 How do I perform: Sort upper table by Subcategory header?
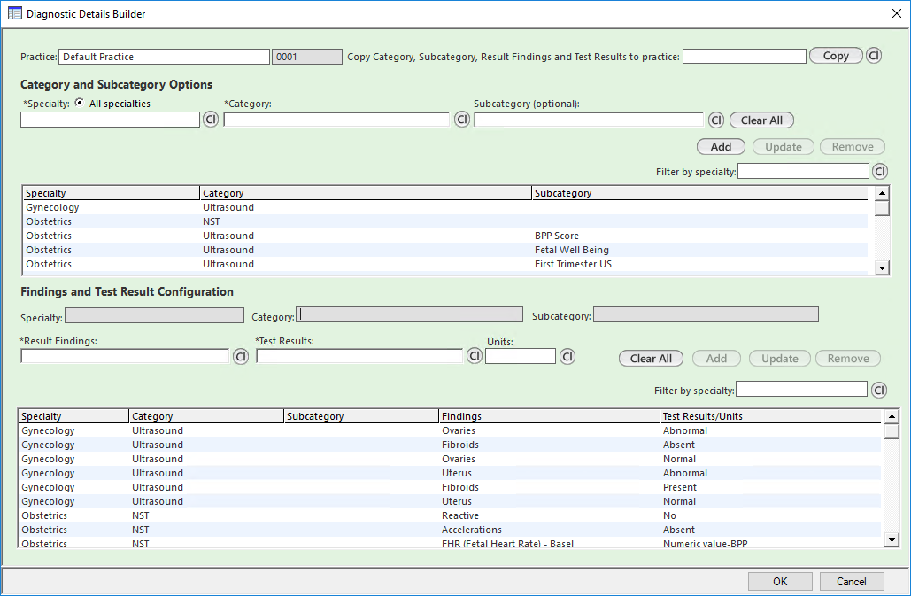(699, 193)
